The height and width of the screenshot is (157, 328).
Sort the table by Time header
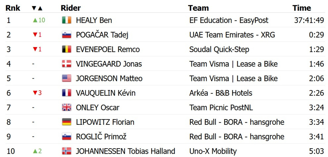point(302,8)
